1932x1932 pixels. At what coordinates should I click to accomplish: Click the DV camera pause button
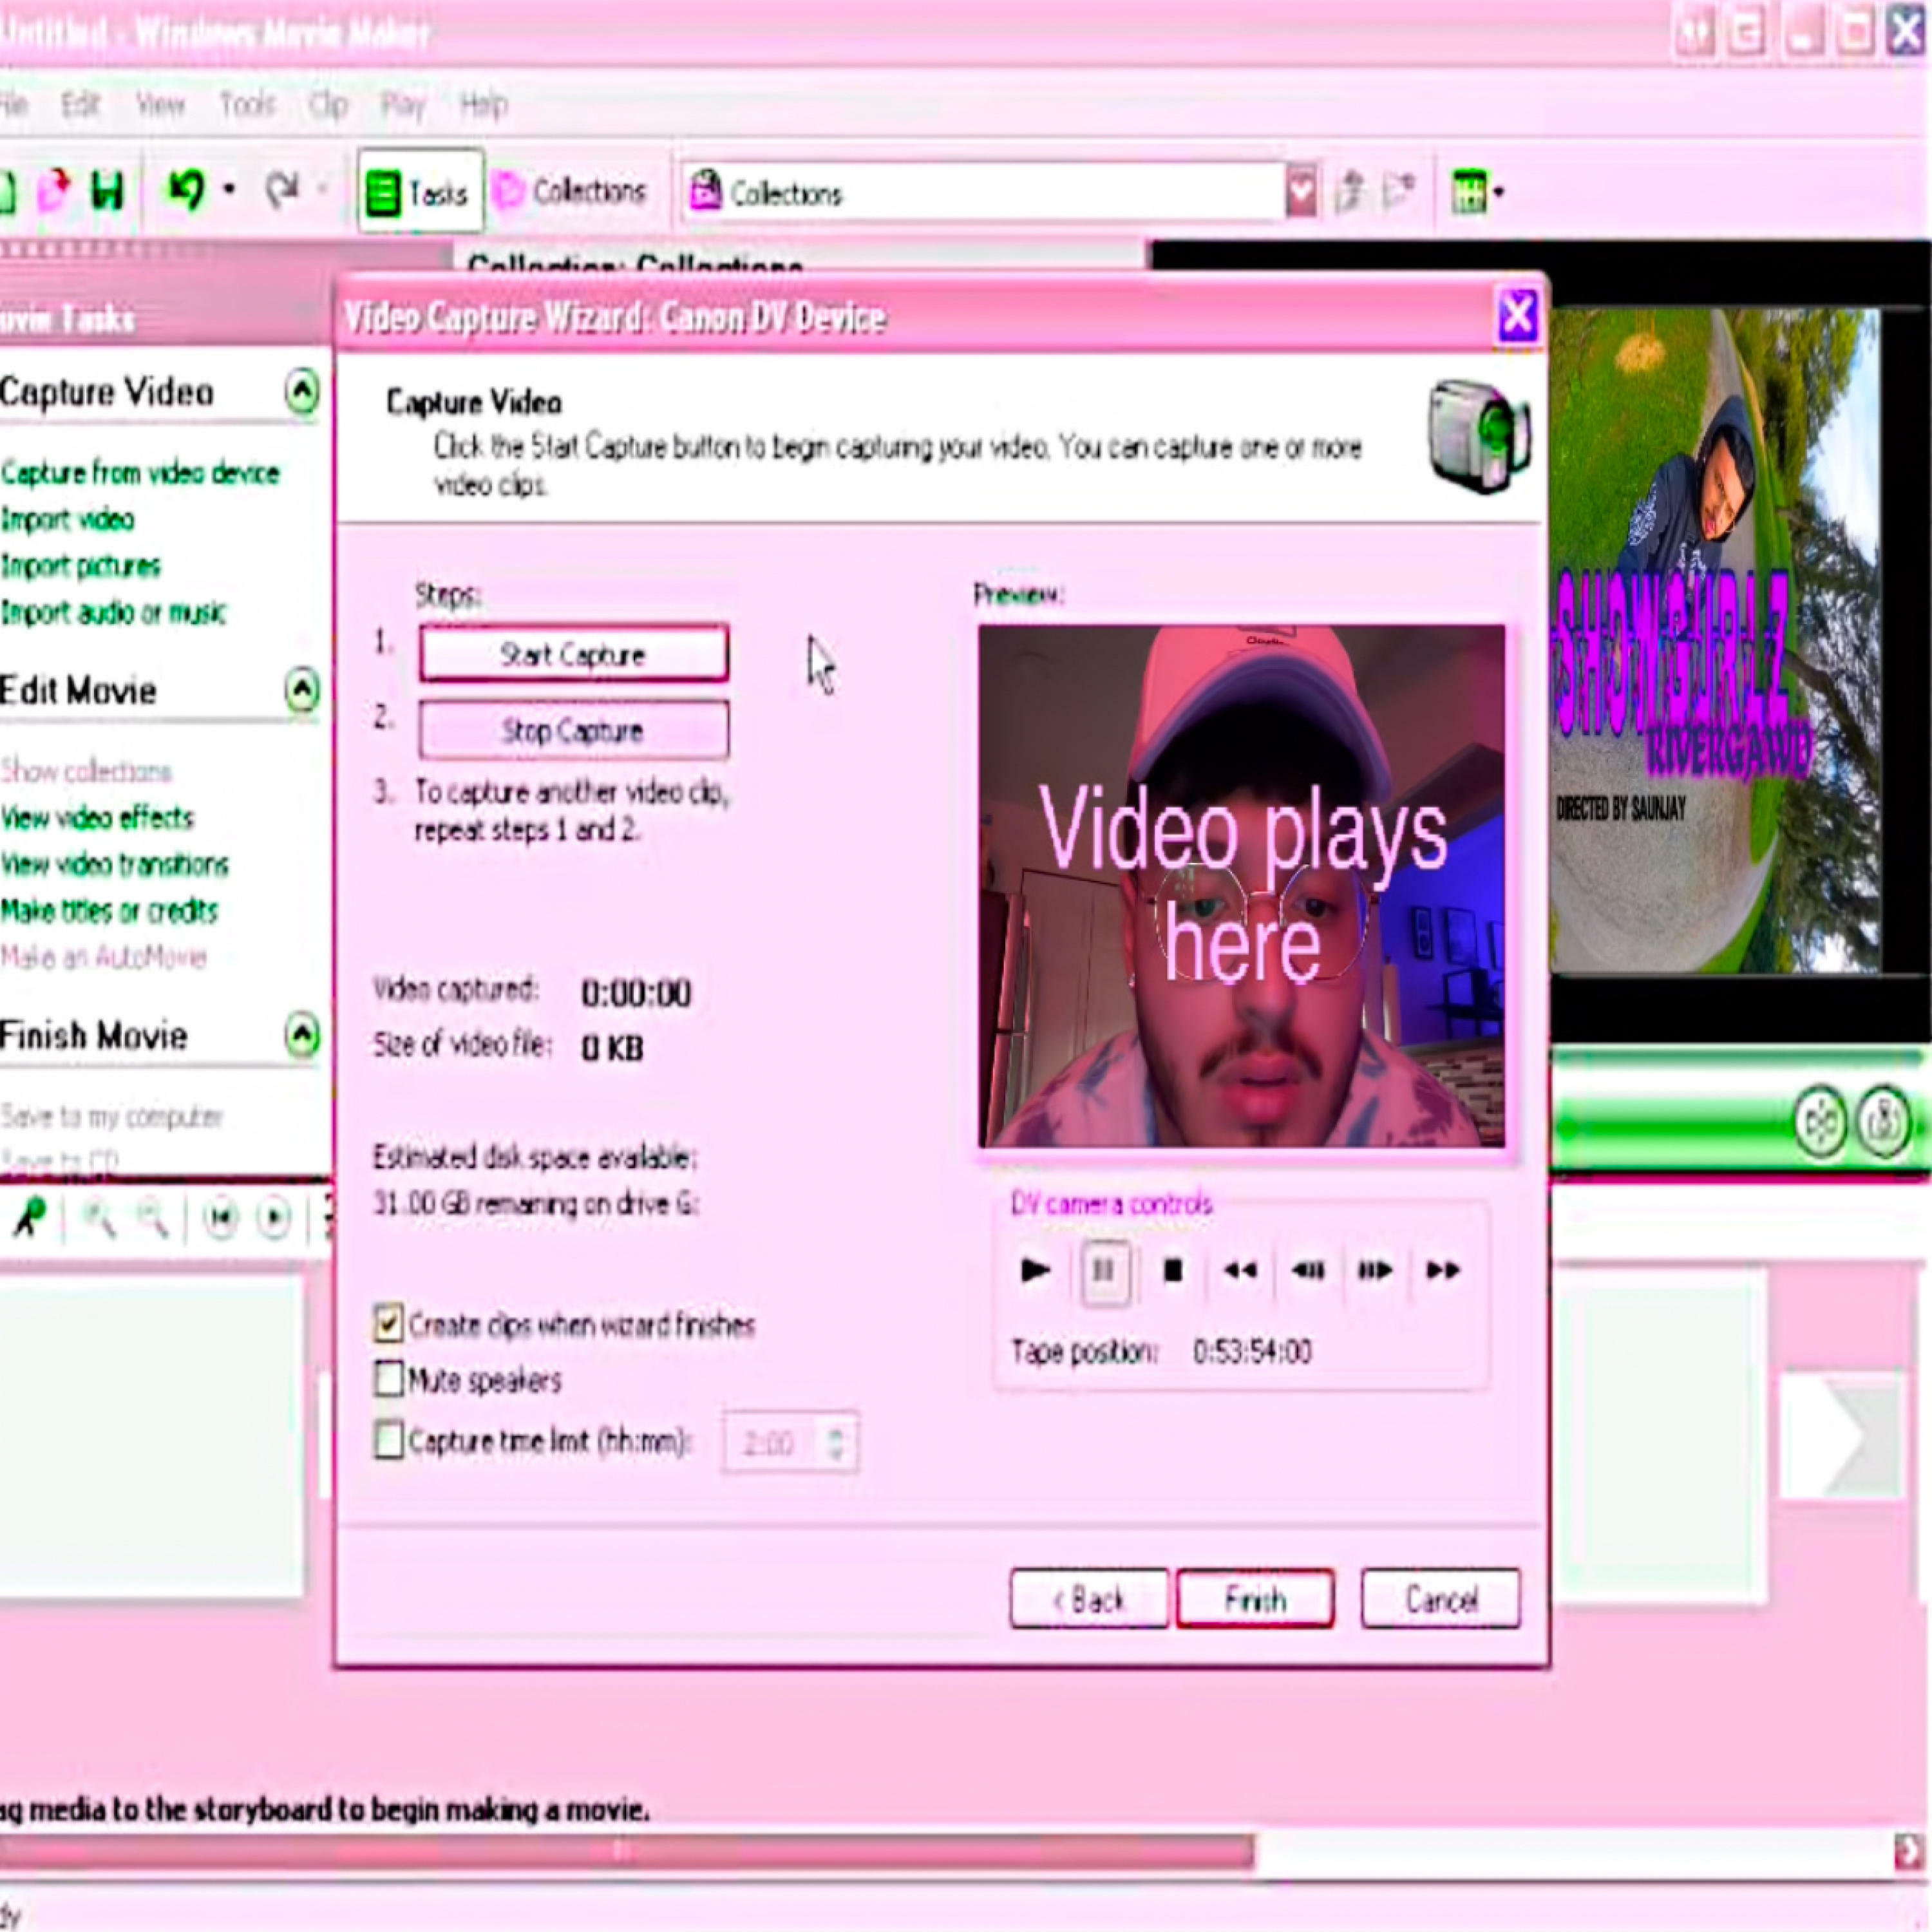1104,1271
